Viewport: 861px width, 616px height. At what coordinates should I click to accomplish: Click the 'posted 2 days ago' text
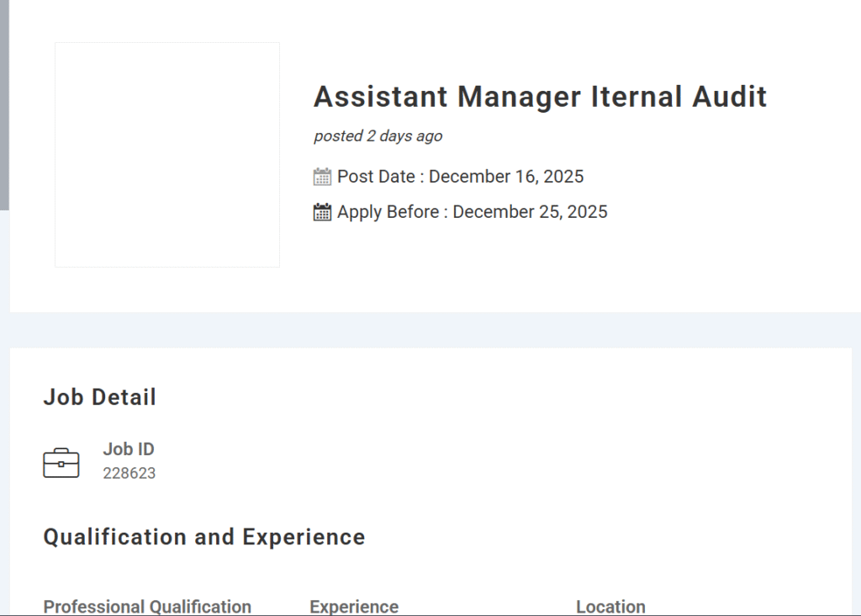[x=378, y=135]
